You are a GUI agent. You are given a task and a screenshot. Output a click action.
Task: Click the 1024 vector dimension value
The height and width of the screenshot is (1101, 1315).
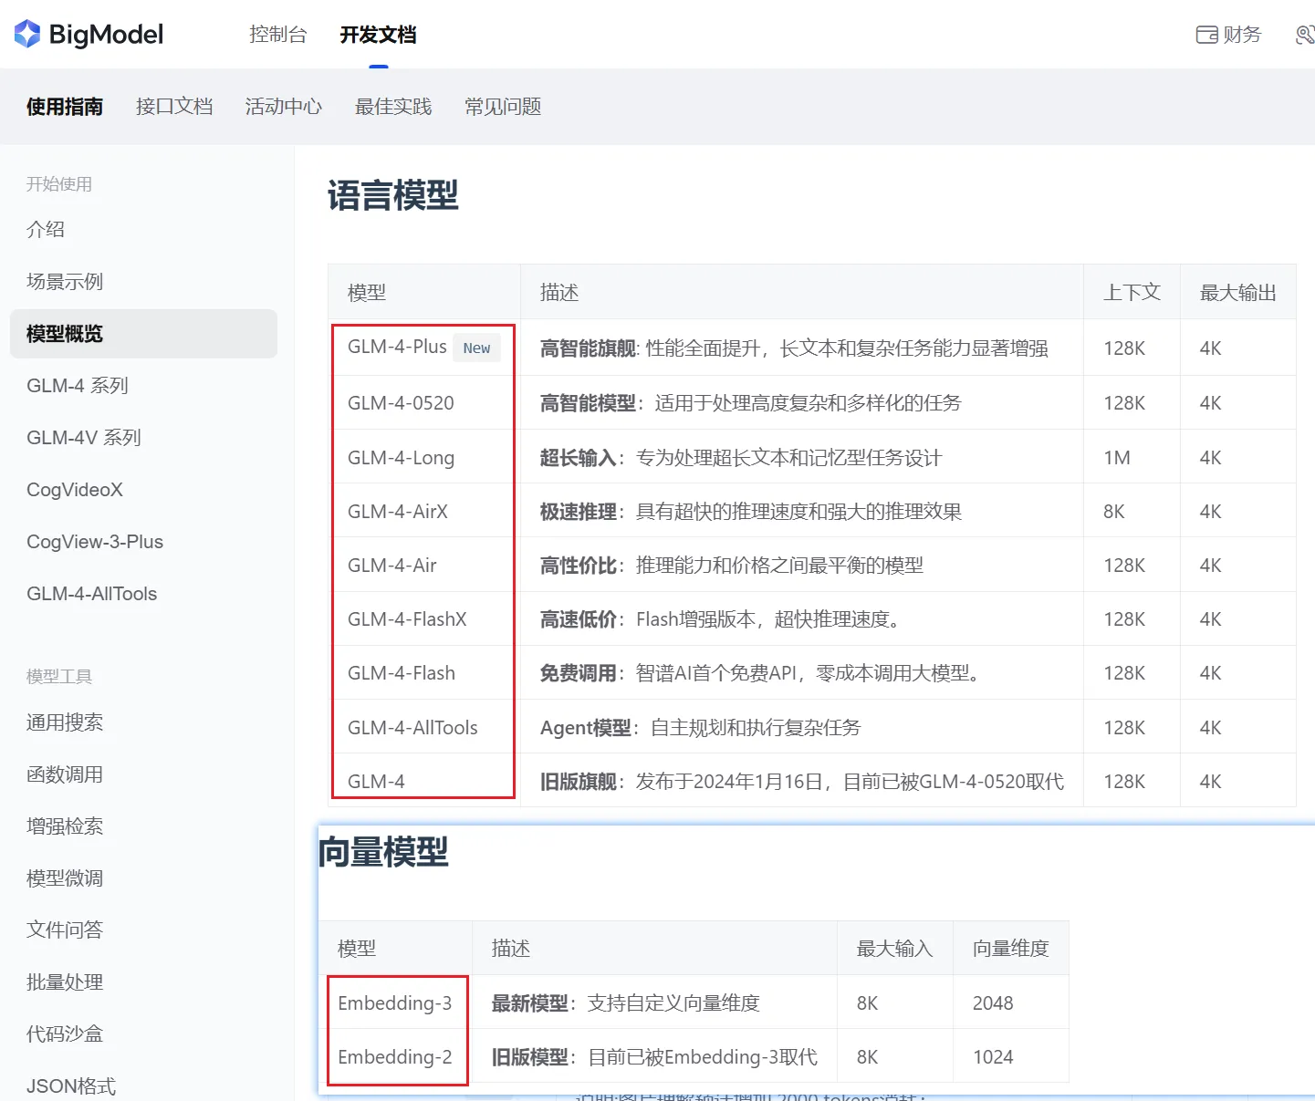point(993,1057)
